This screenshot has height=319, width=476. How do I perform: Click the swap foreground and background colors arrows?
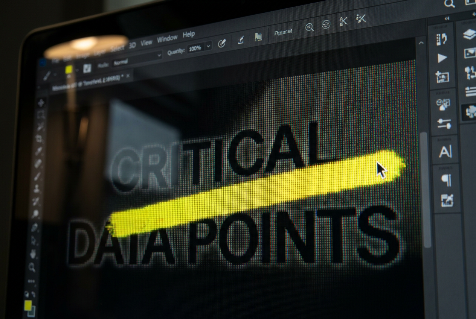coord(33,295)
